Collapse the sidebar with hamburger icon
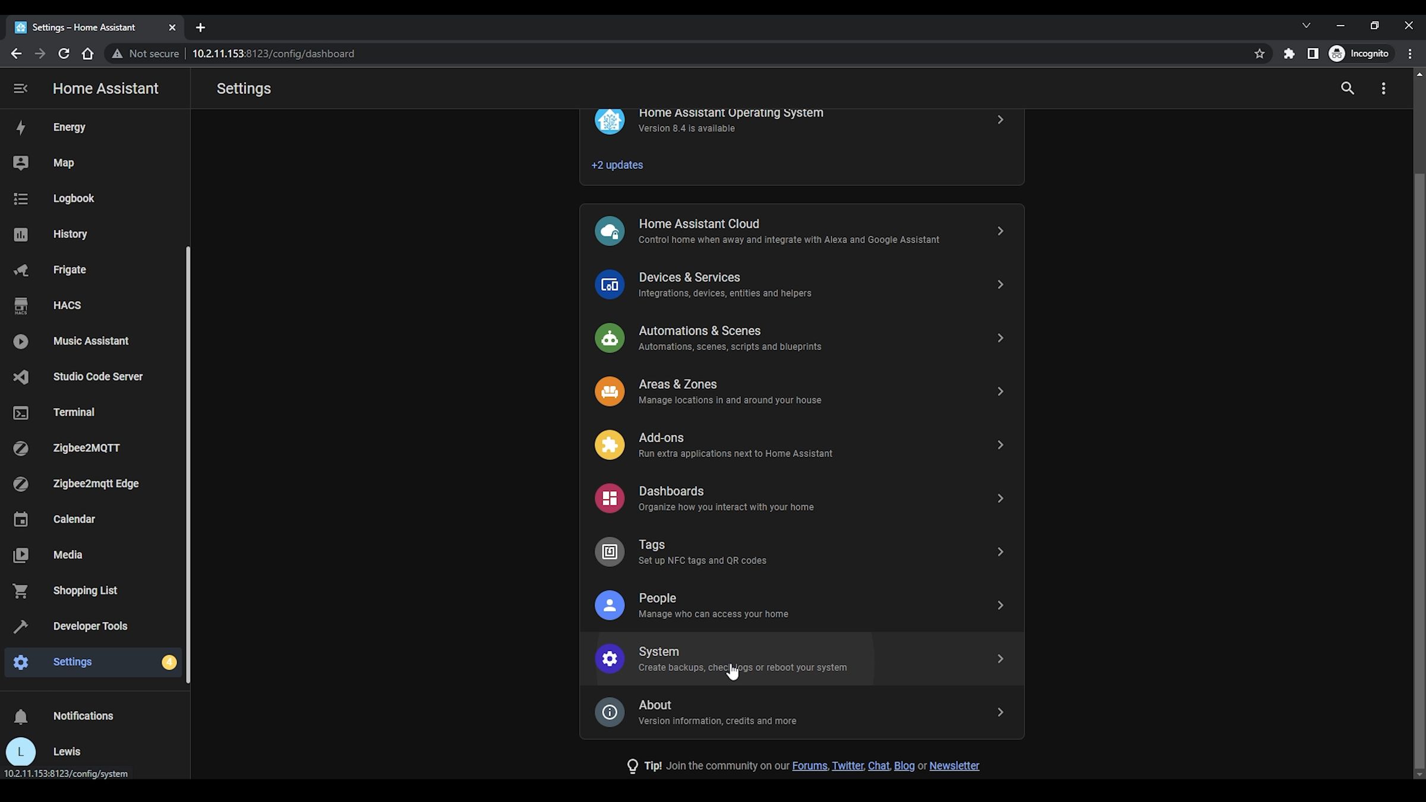This screenshot has width=1426, height=802. pyautogui.click(x=20, y=89)
